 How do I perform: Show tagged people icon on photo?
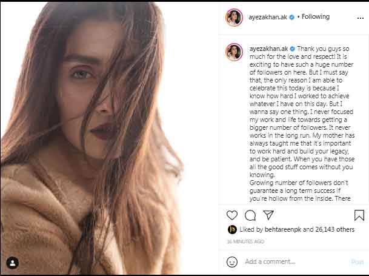click(x=13, y=263)
